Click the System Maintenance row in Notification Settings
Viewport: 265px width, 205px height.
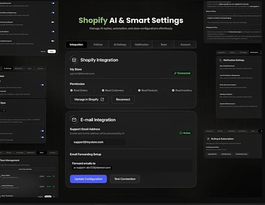[x=238, y=105]
